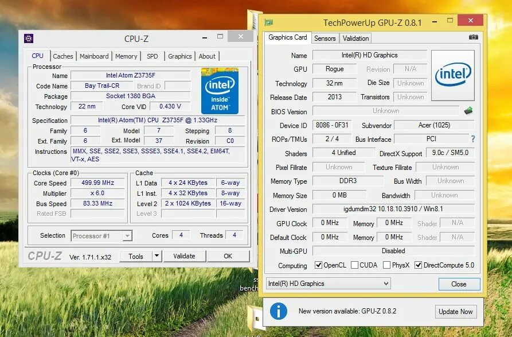Close the GPU-Z window with red X
The image size is (512, 337).
(x=471, y=20)
